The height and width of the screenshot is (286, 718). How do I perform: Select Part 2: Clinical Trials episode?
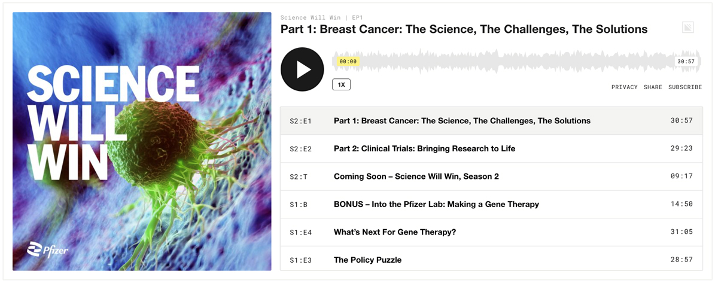491,148
